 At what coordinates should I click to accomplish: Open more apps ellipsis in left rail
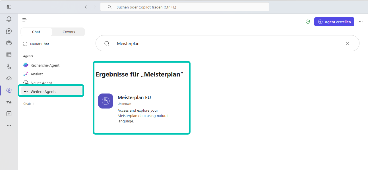point(9,126)
